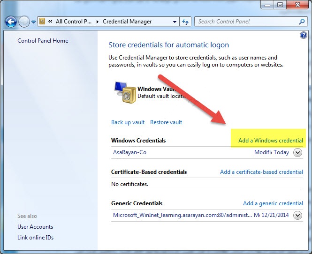Open the Back up vault link
This screenshot has height=254, width=312.
coord(128,122)
